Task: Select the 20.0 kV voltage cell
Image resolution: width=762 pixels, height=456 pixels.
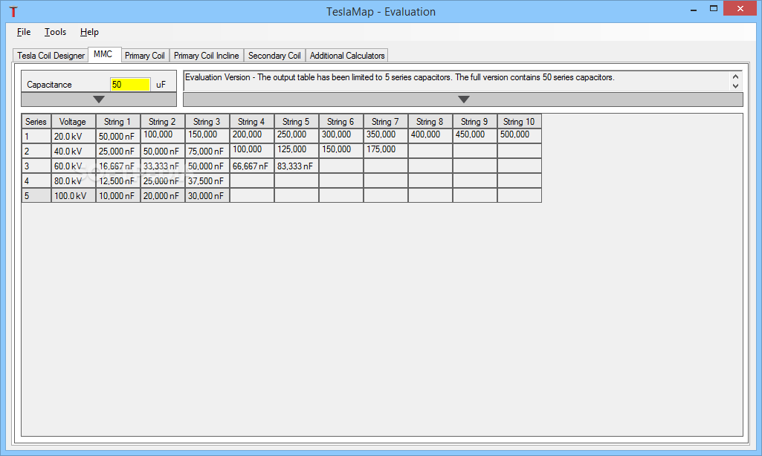Action: point(73,136)
